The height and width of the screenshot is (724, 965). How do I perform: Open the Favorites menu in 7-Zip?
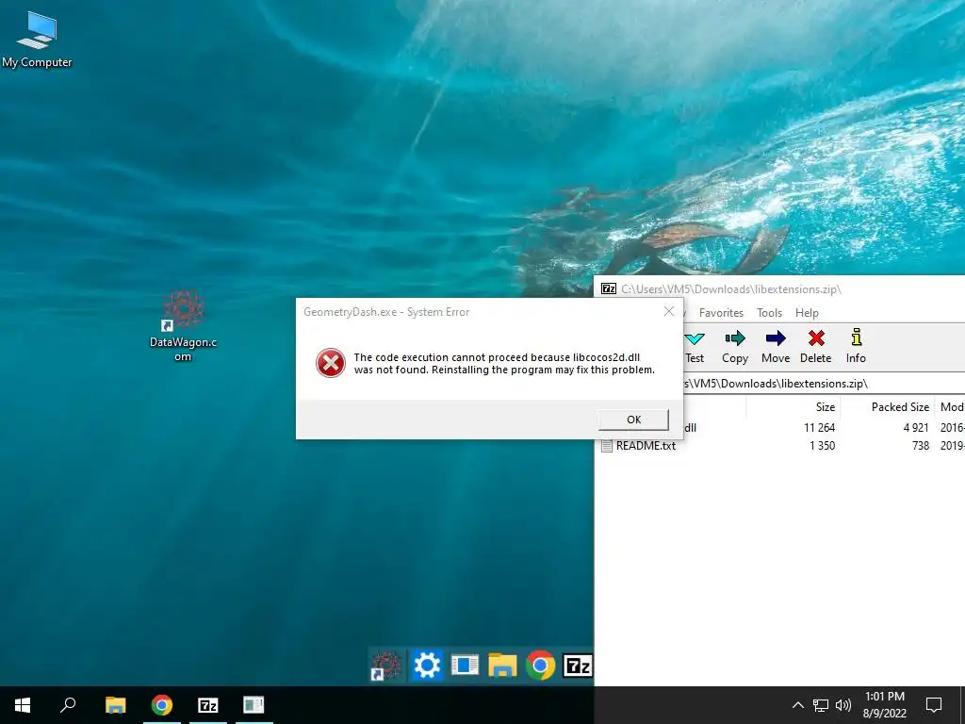(721, 313)
